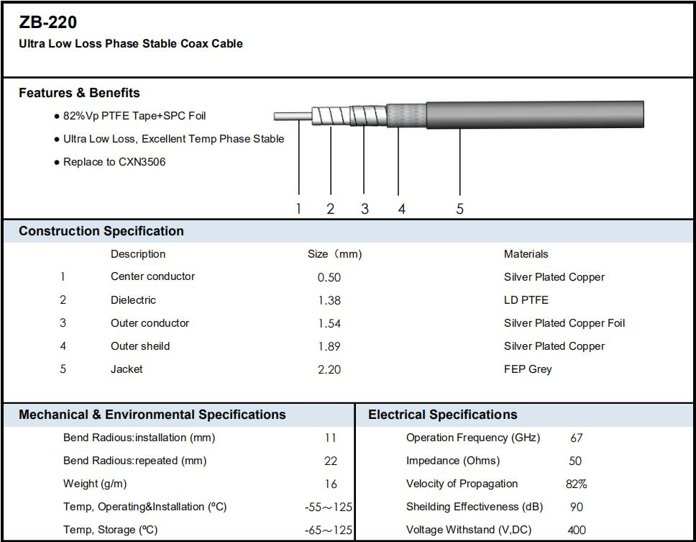Select the 'Silver Plated Copper Foil' material text

(564, 323)
